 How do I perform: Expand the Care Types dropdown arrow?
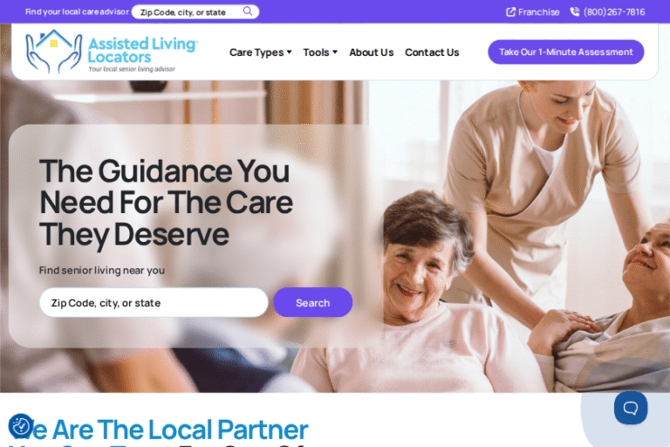coord(290,52)
